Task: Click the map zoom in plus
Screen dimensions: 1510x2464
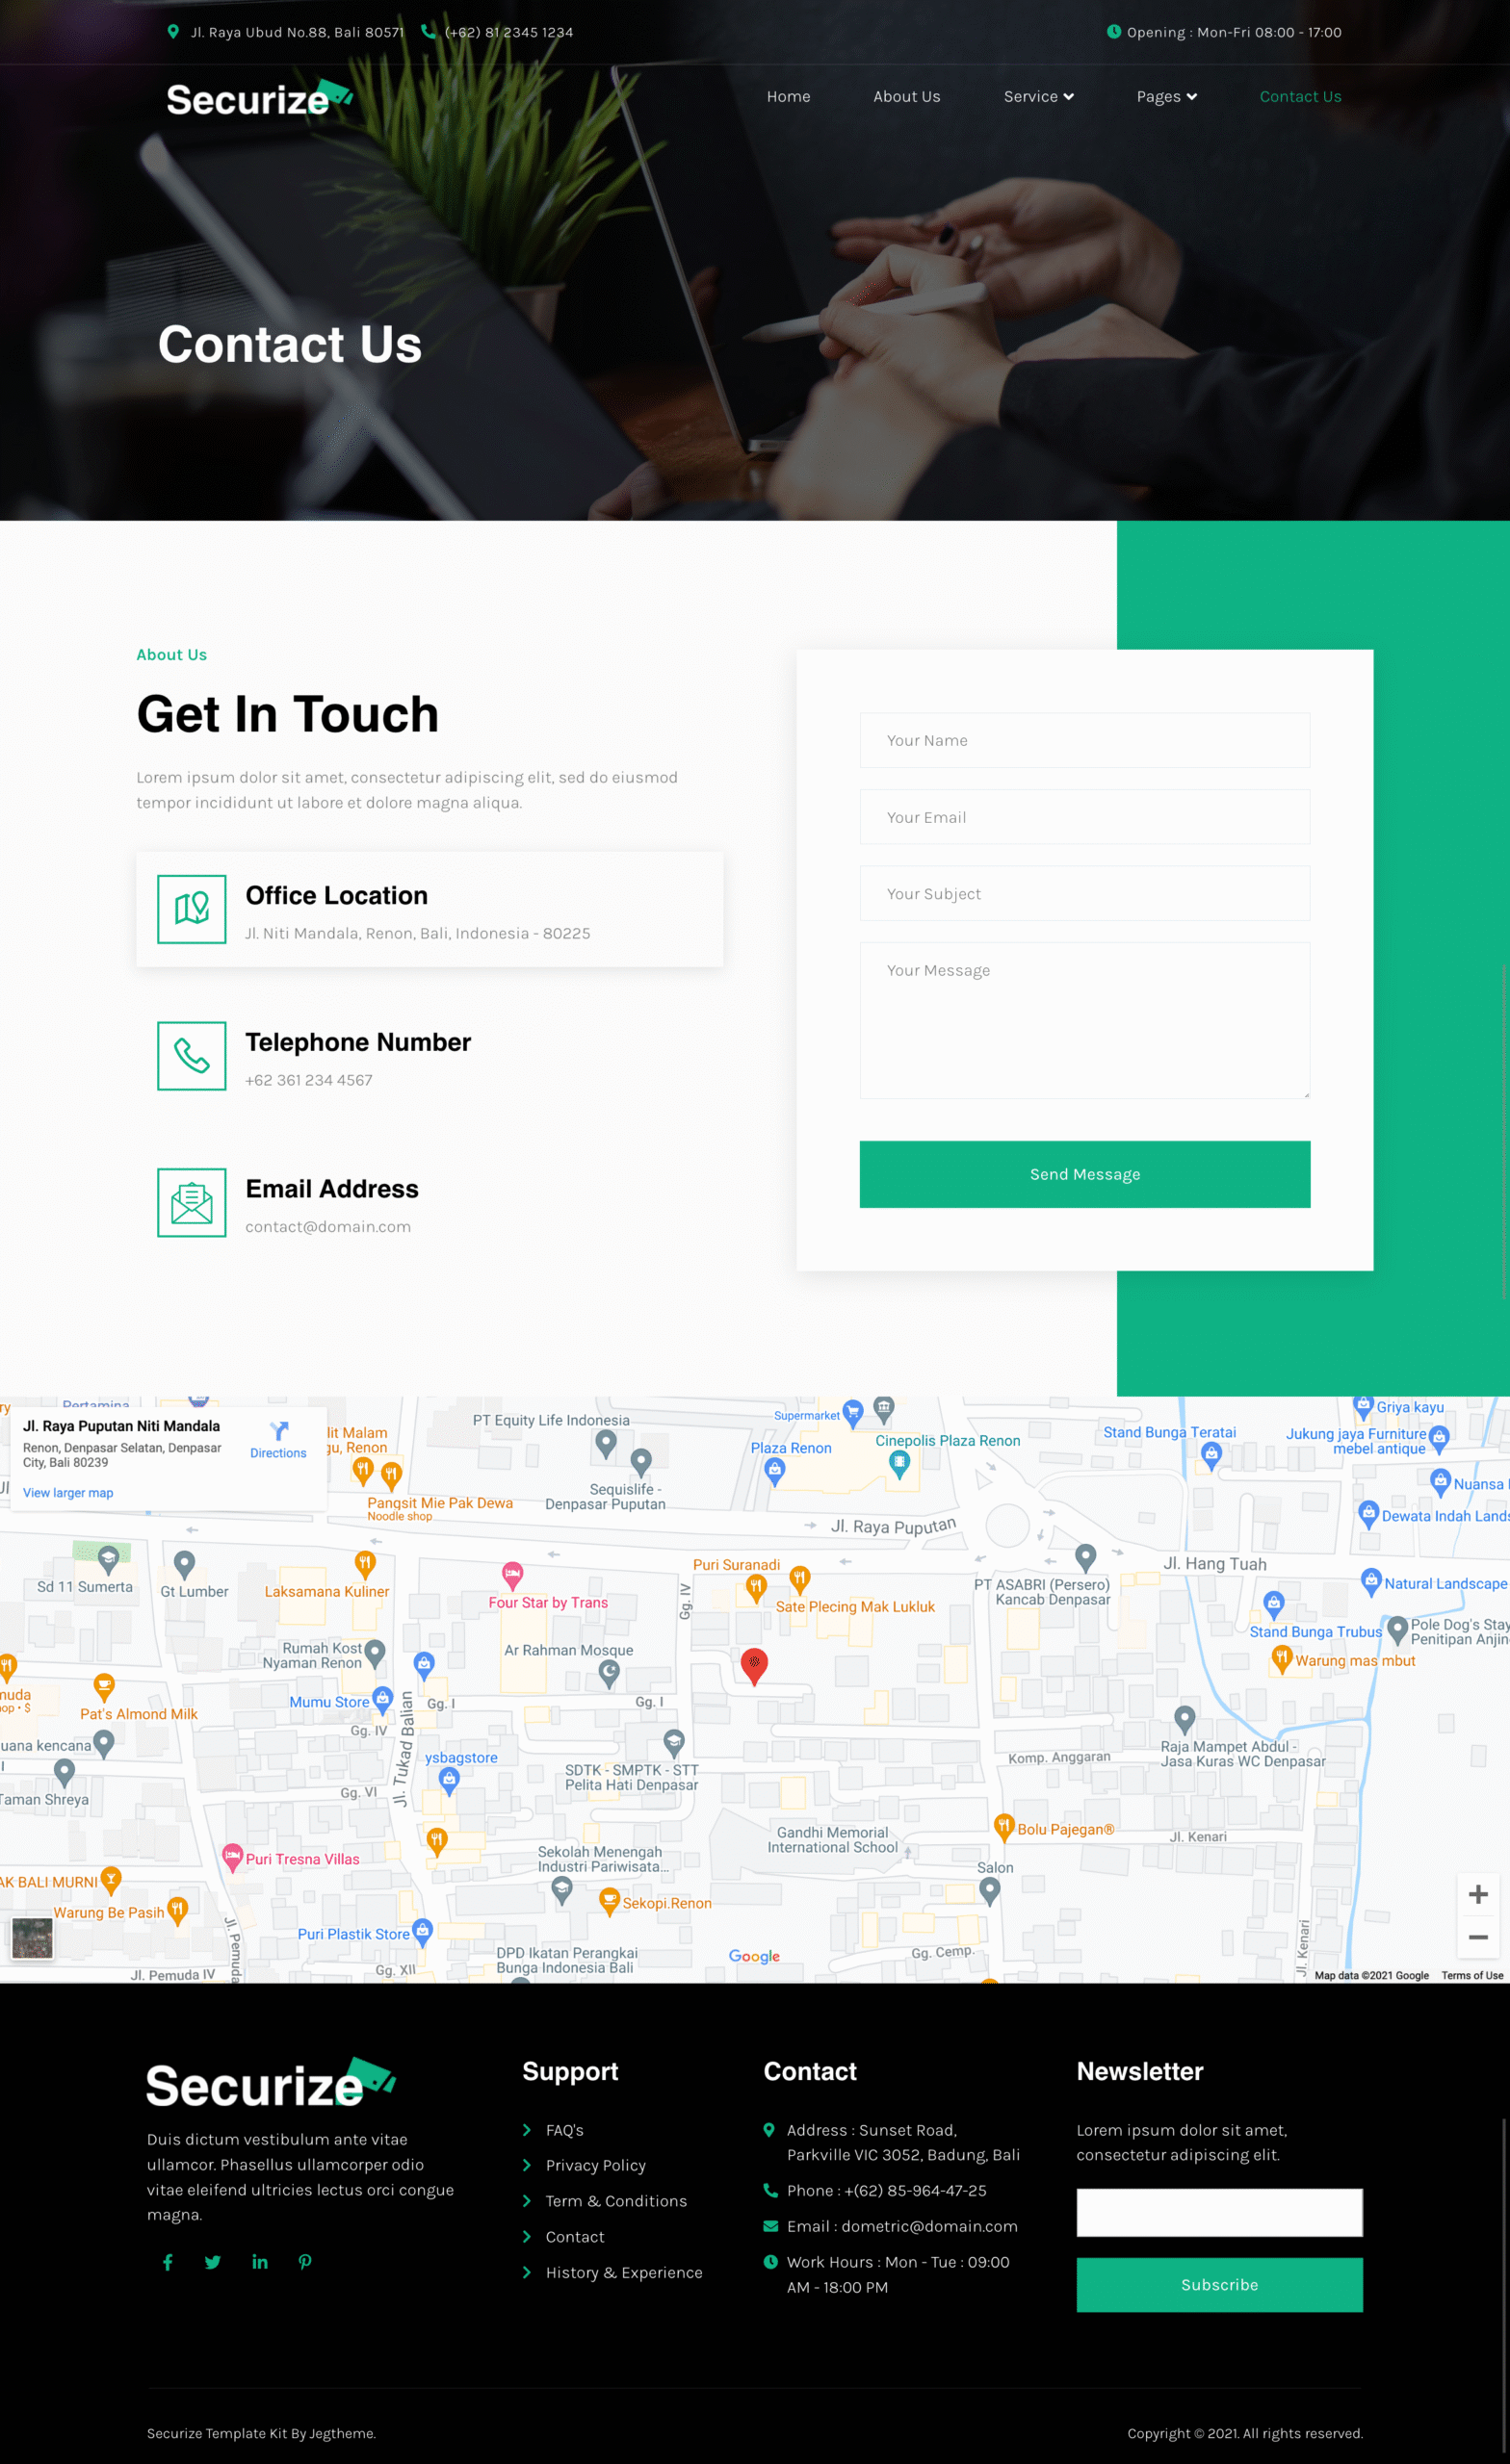Action: [1477, 1894]
